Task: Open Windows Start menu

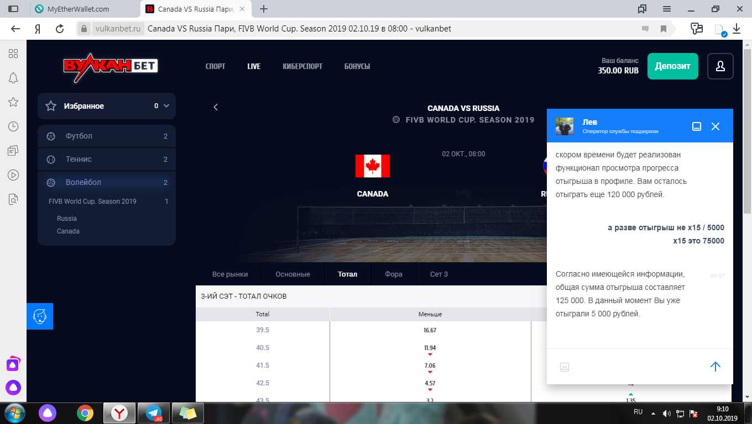Action: tap(14, 412)
